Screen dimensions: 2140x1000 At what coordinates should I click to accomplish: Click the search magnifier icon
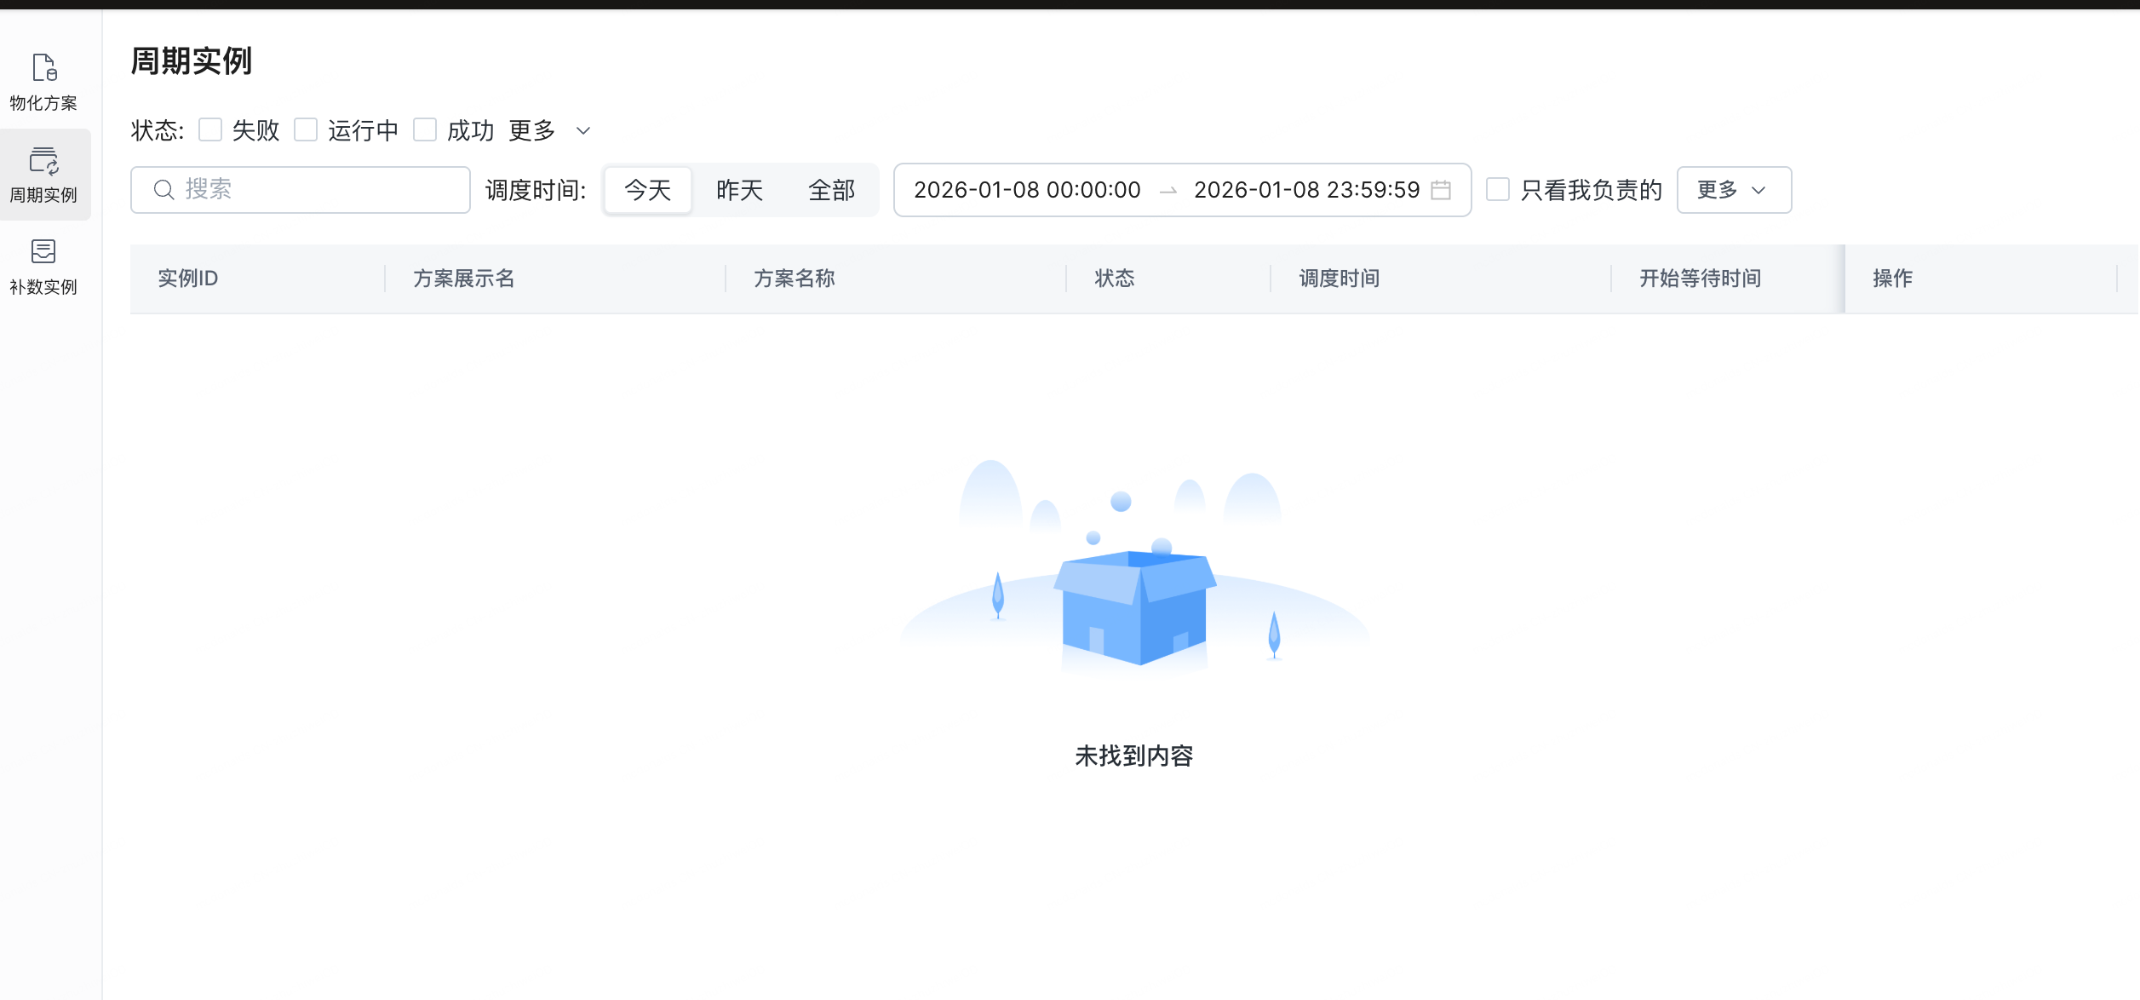[x=164, y=190]
